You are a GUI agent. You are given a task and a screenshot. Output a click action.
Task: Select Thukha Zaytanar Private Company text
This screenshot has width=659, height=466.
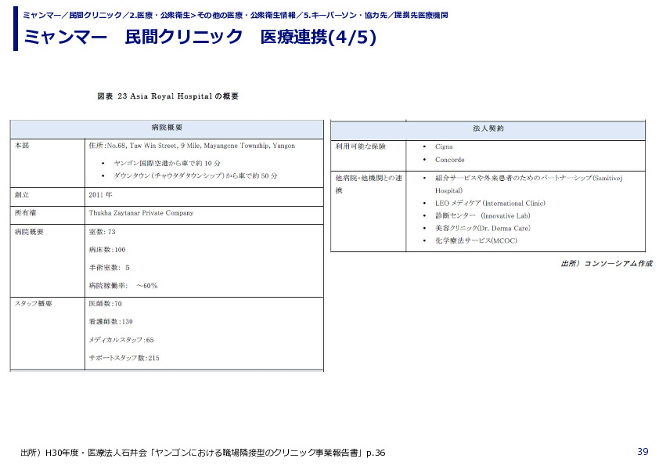pos(141,213)
